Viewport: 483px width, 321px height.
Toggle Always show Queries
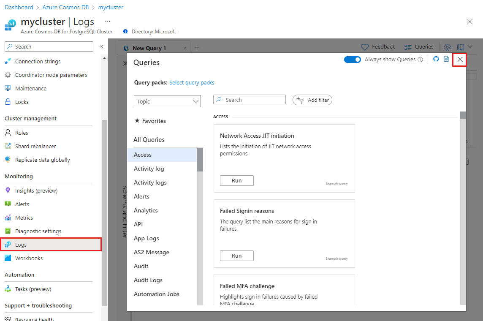(353, 59)
